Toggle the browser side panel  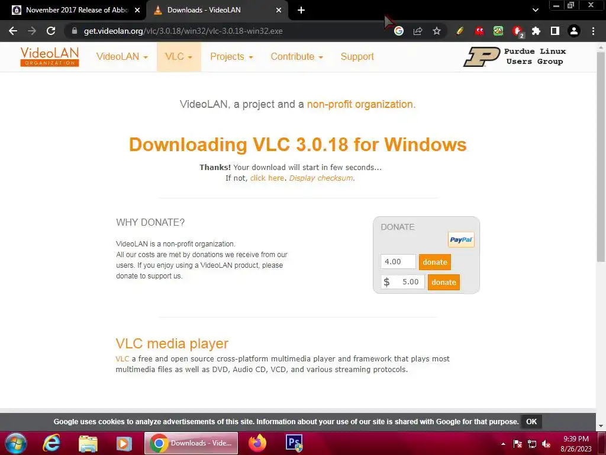pos(555,31)
